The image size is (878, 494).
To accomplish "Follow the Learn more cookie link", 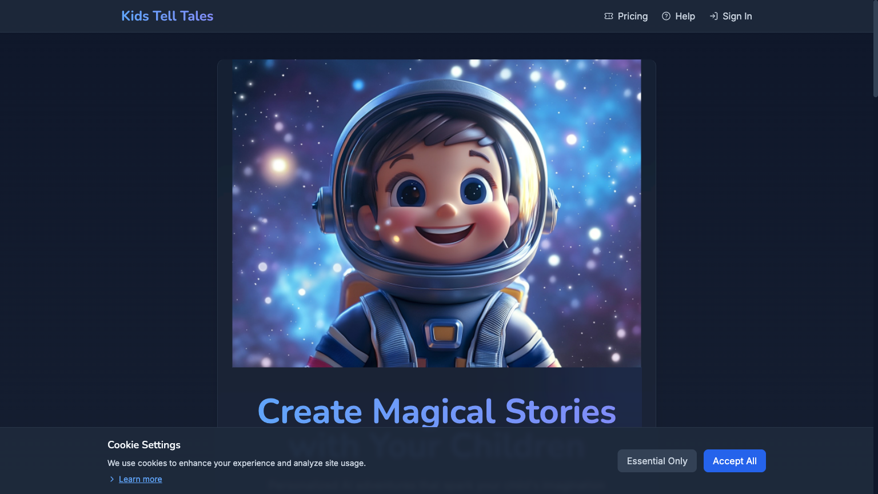I will click(x=140, y=479).
